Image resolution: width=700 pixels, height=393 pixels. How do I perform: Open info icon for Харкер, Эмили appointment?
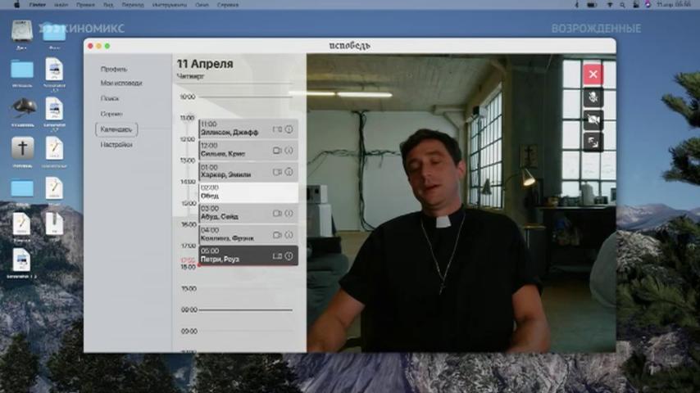(x=289, y=172)
